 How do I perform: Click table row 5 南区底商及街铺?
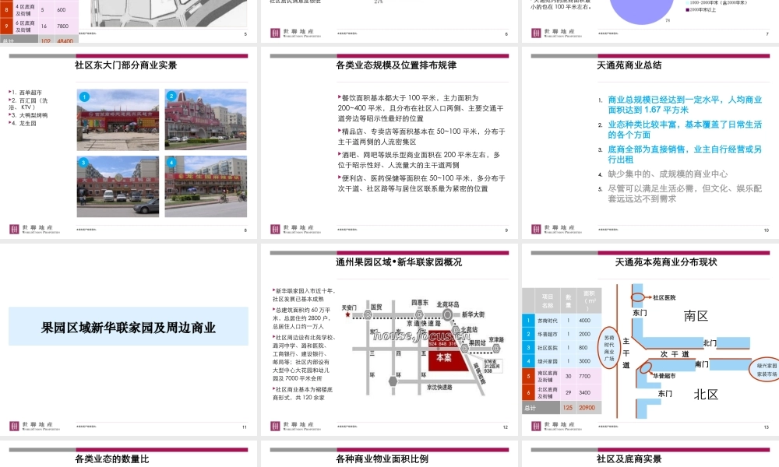562,376
